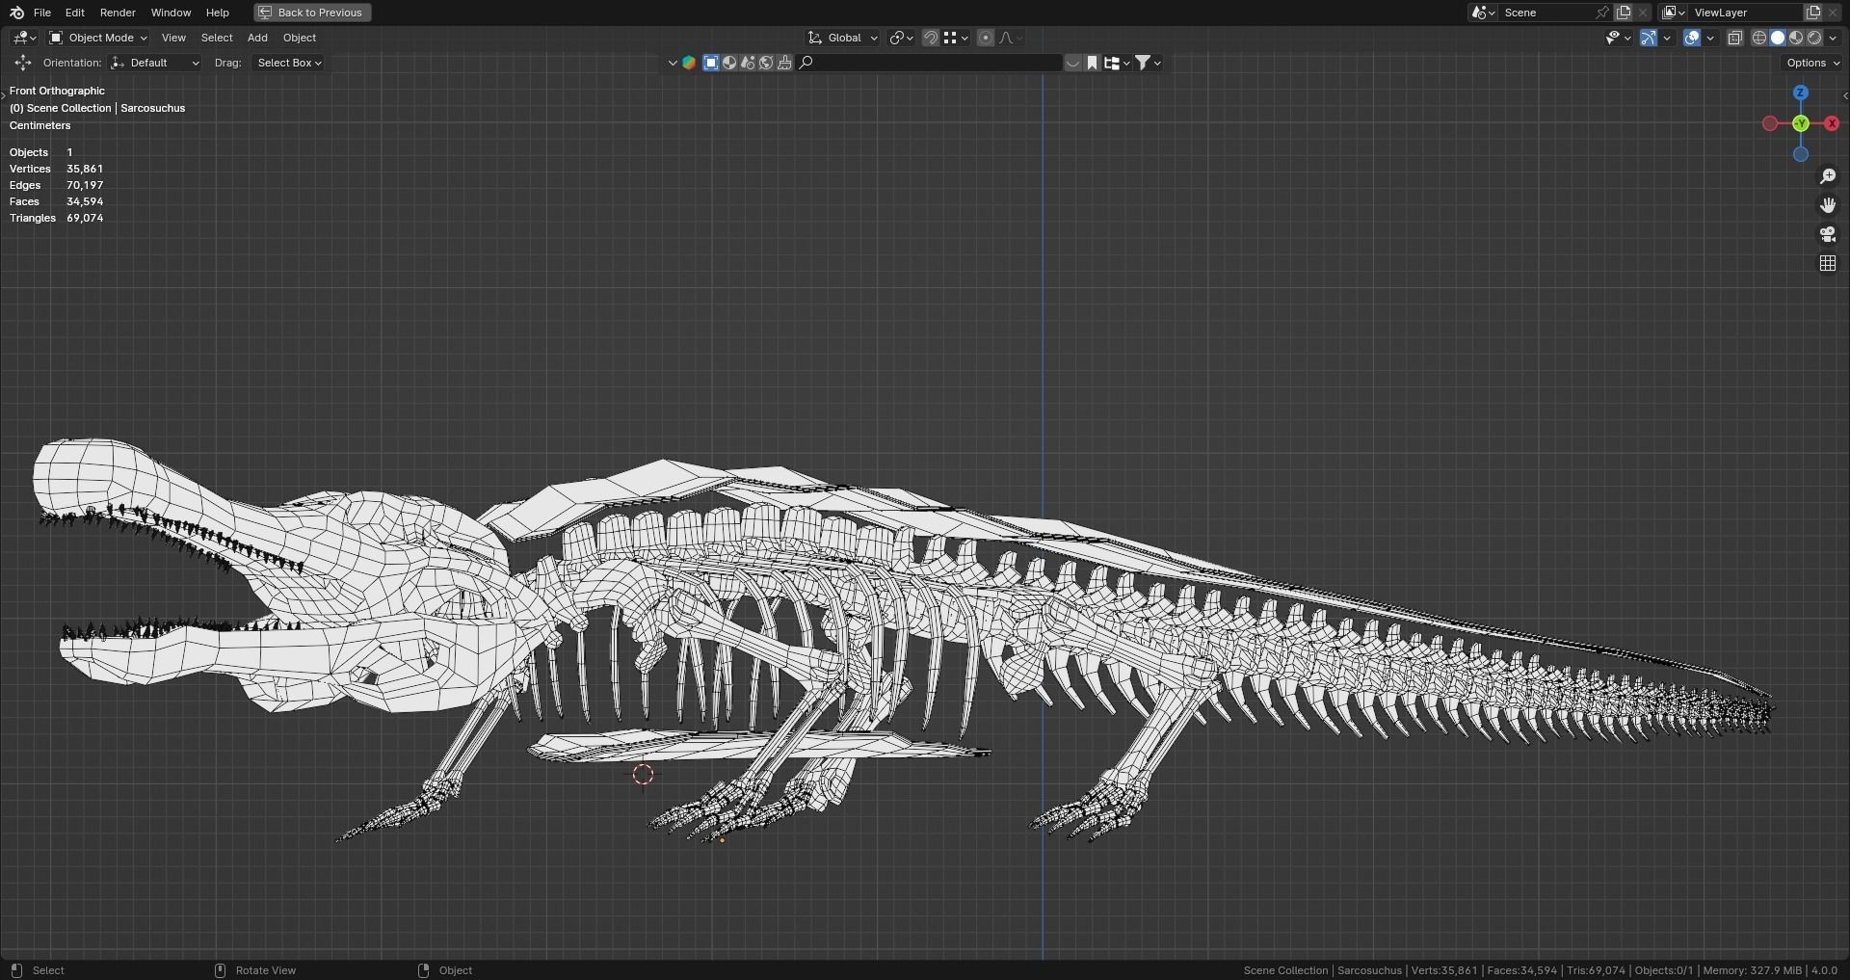Viewport: 1850px width, 980px height.
Task: Delete the scene with X icon
Action: coord(1644,13)
